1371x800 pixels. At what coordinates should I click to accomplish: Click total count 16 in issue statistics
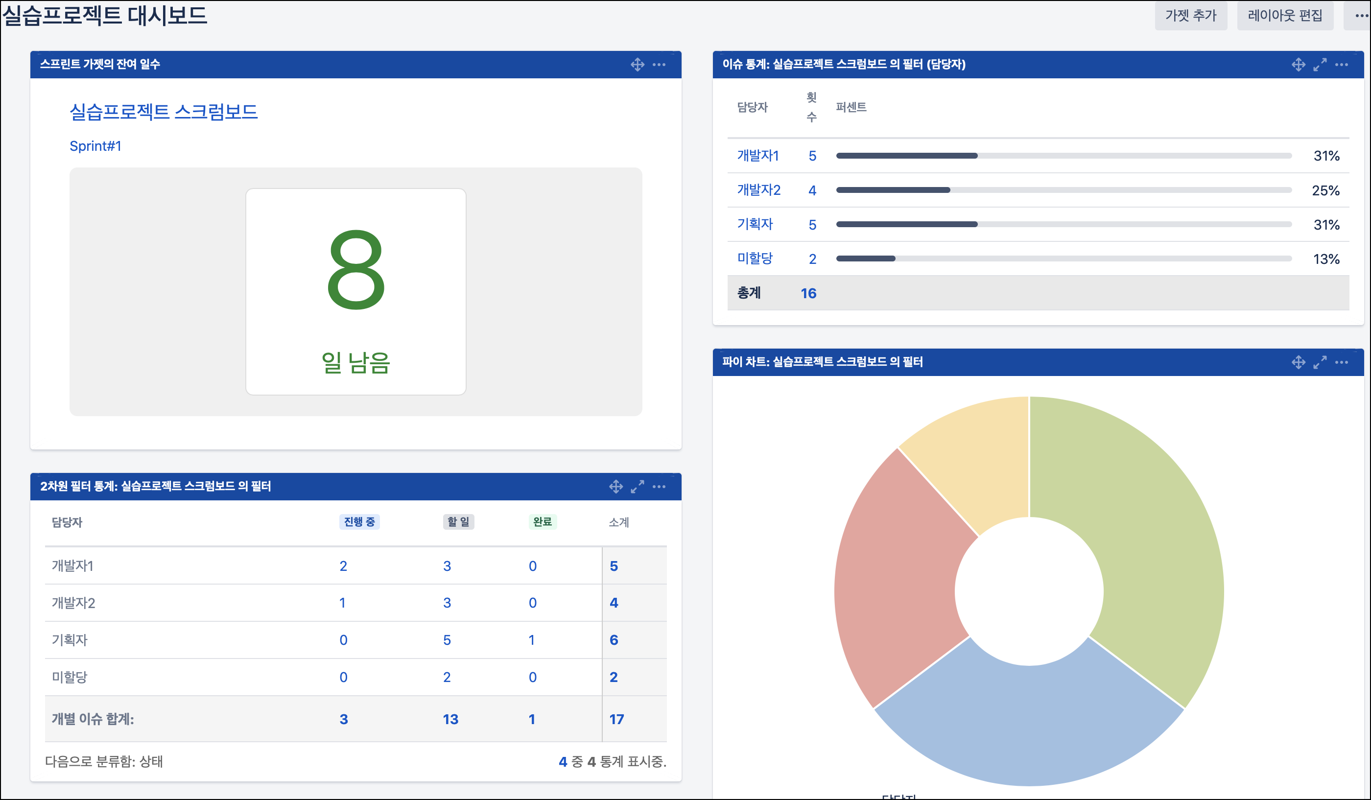pyautogui.click(x=808, y=294)
